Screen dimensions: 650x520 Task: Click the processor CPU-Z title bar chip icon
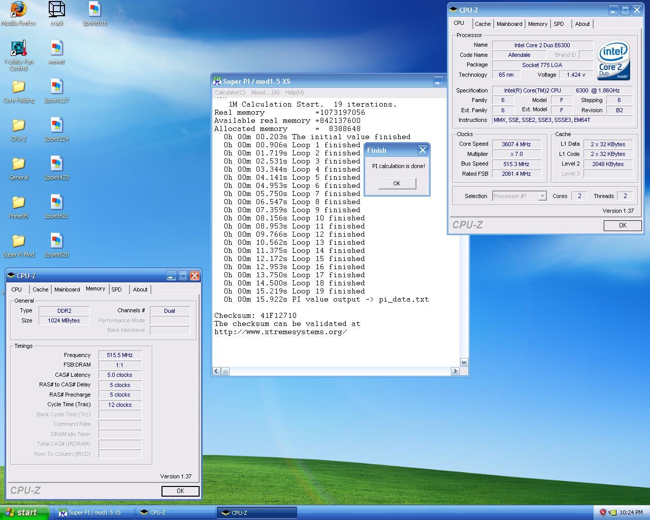(x=453, y=10)
